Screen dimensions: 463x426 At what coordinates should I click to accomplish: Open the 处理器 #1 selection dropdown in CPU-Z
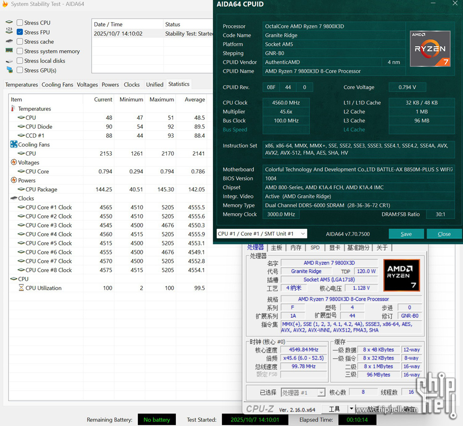(321, 392)
